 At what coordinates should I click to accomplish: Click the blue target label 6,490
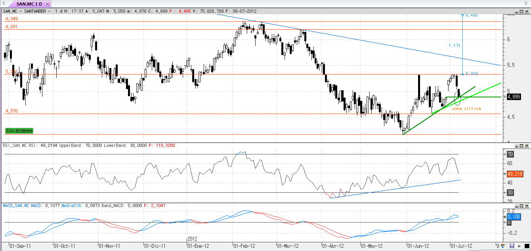point(472,15)
